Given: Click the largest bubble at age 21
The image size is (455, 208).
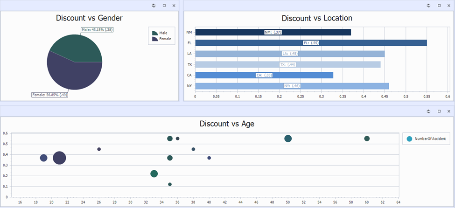Looking at the screenshot, I should [x=59, y=158].
